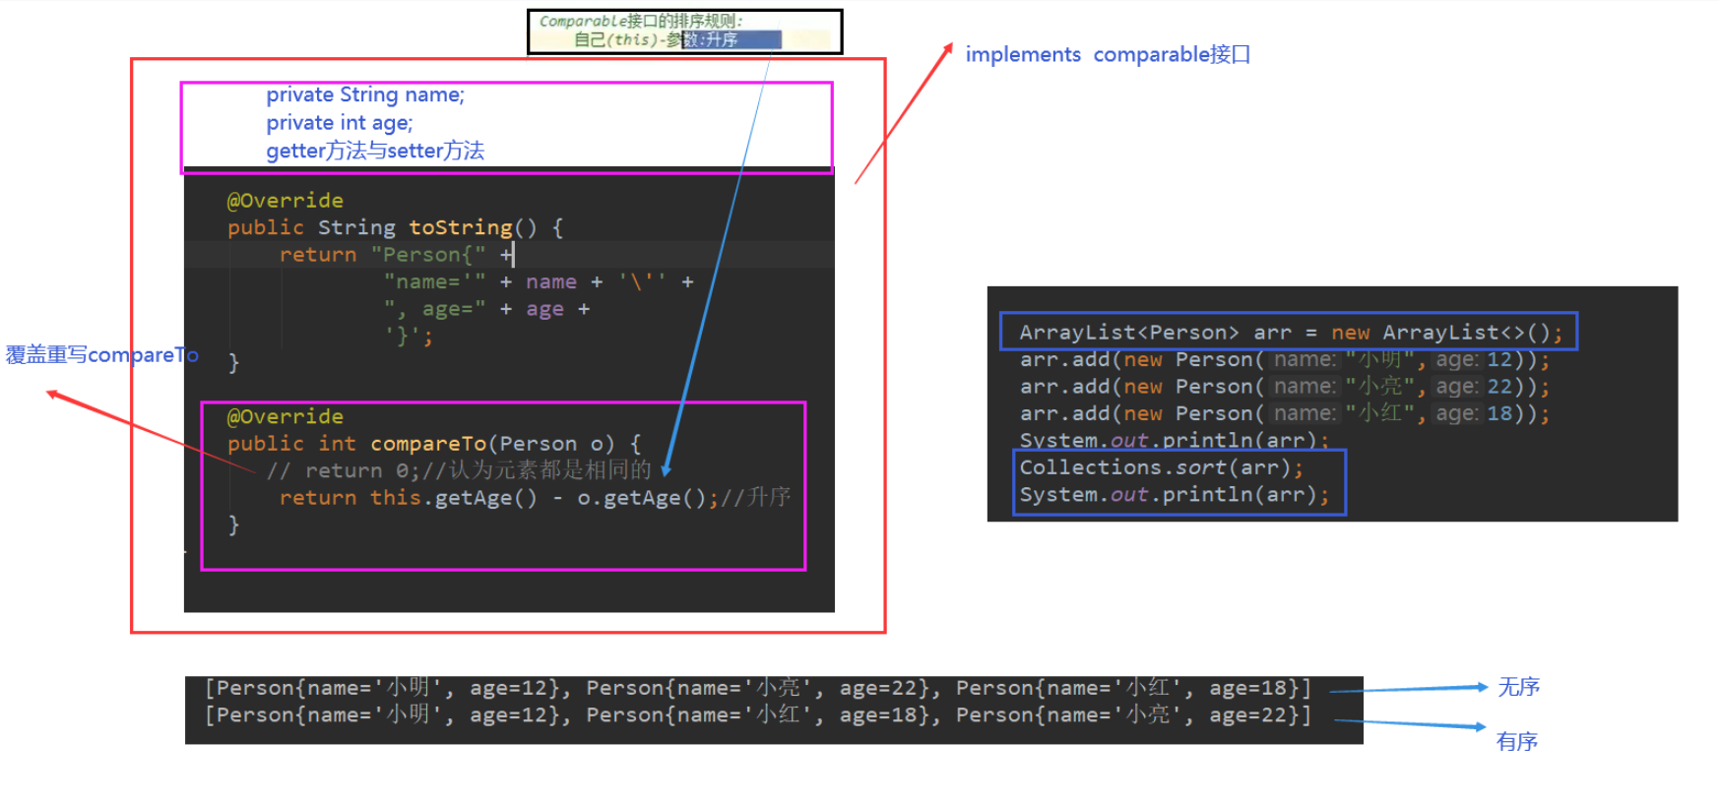1719x803 pixels.
Task: Click the output line ending with age=22}]
Action: tap(758, 714)
